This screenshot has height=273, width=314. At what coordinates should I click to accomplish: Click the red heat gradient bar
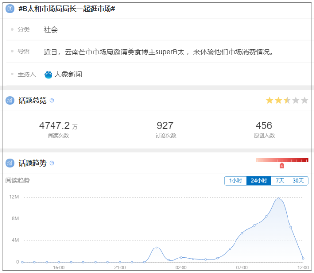[282, 160]
